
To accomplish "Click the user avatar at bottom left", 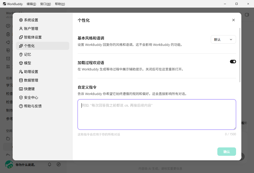I will 9,164.
